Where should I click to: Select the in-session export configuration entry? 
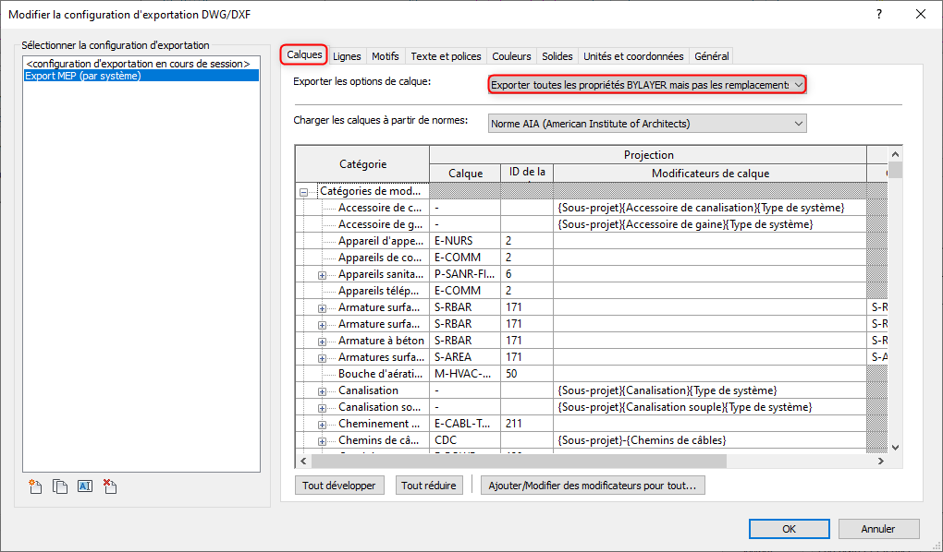139,63
